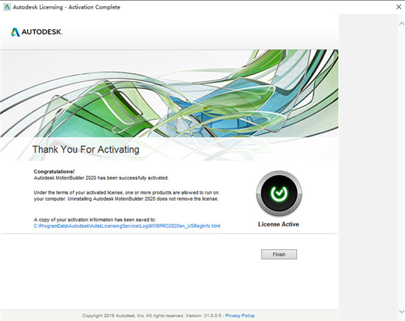Click the 'Under the terms of your activated license' paragraph

click(126, 196)
